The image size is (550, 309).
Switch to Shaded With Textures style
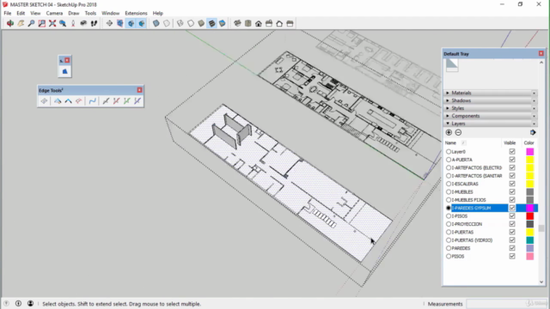click(x=212, y=23)
